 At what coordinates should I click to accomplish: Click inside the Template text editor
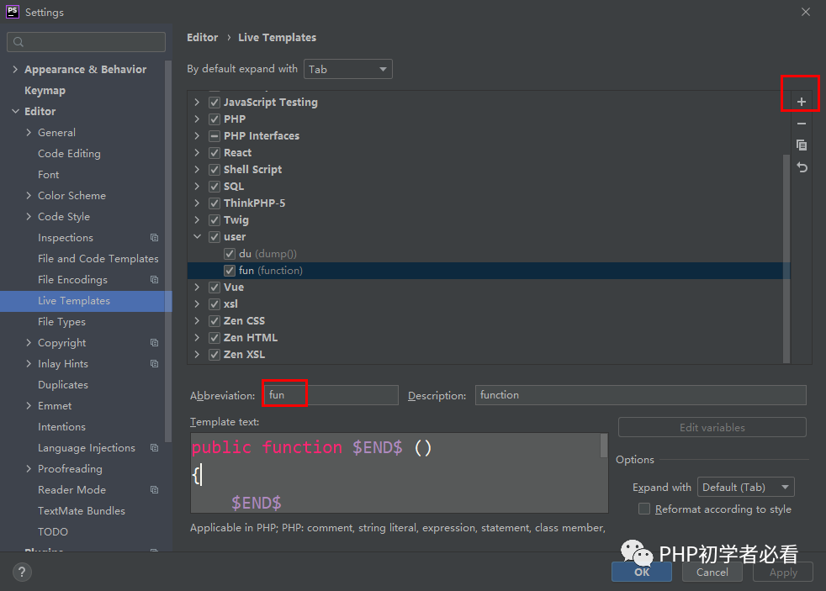coord(395,472)
